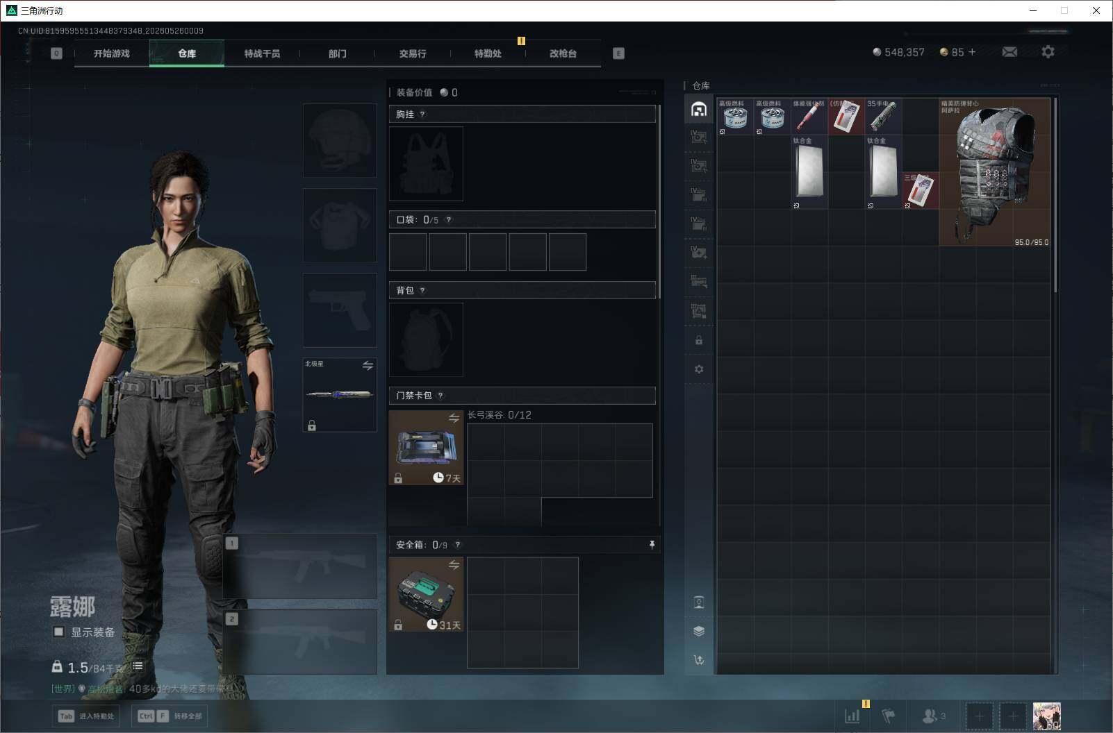1113x733 pixels.
Task: Select the 31天 safe box item
Action: pos(426,595)
